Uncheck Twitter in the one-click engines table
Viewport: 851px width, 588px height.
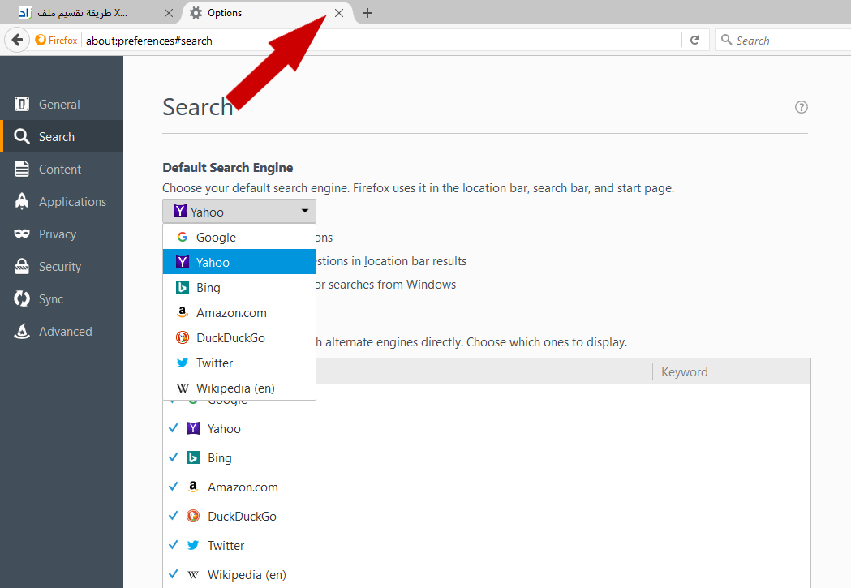pyautogui.click(x=173, y=545)
